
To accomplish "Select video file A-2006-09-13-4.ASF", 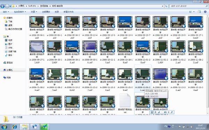I will pos(90,27).
